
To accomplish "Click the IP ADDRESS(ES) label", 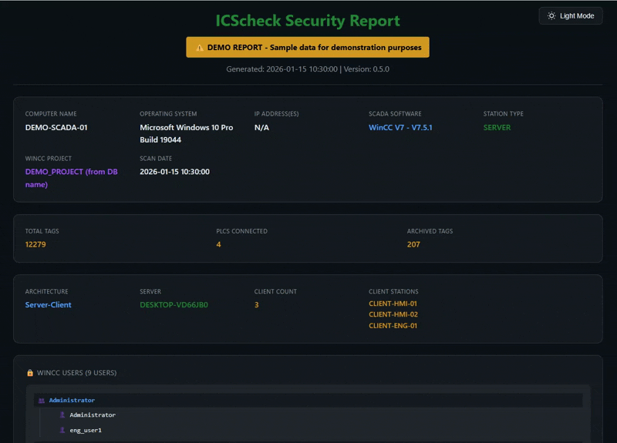I will [x=276, y=113].
